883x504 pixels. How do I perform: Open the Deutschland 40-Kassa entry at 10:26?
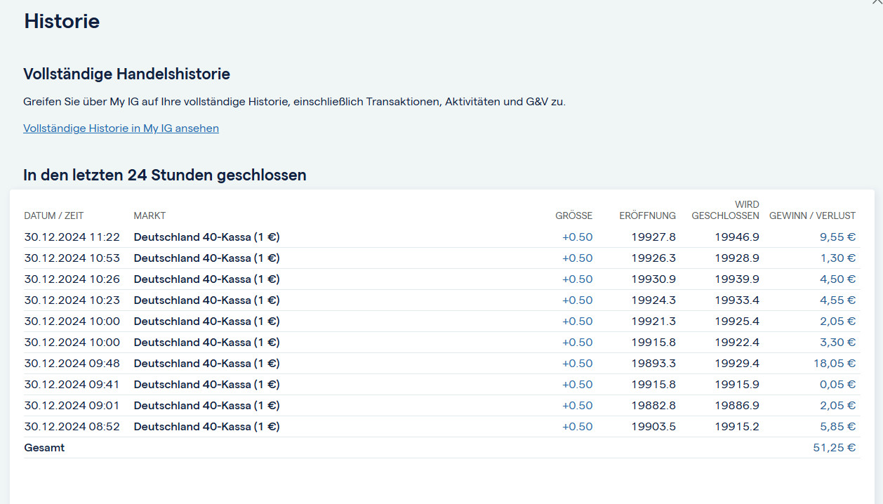(206, 279)
